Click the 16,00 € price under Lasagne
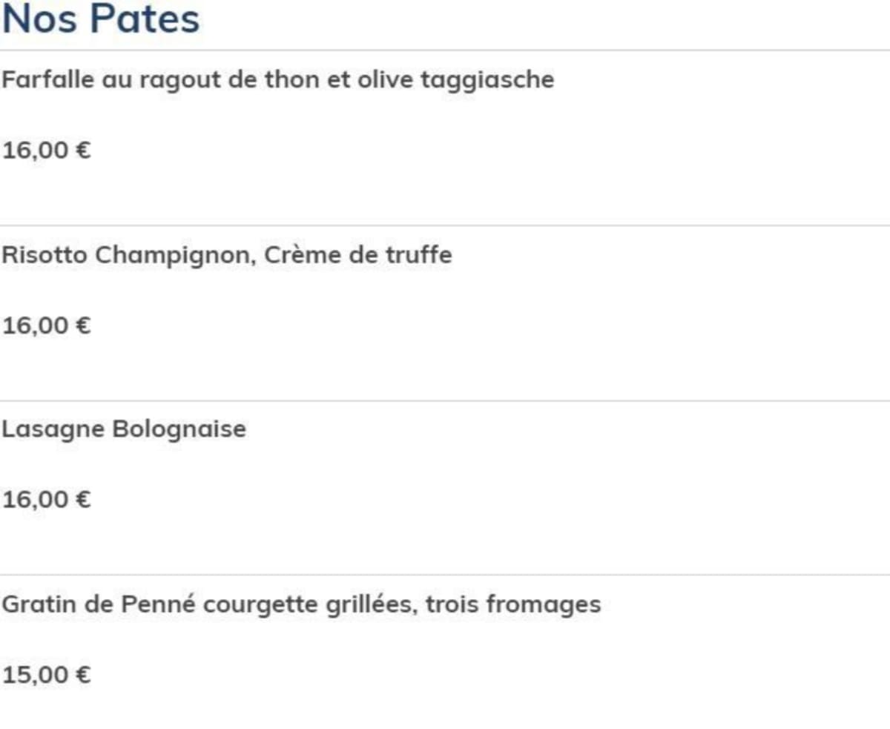The width and height of the screenshot is (890, 729). tap(47, 500)
